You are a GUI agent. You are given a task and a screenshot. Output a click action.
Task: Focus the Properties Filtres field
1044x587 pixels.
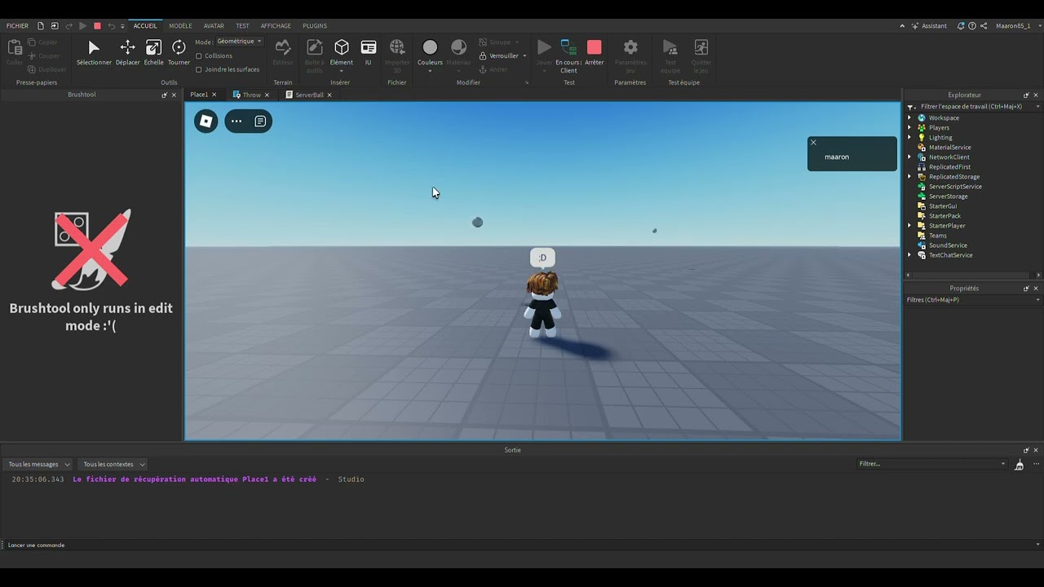pyautogui.click(x=974, y=300)
